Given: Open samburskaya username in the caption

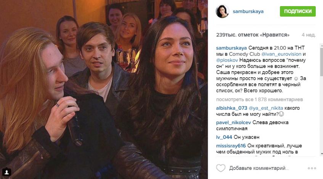Looking at the screenshot, I should pos(231,48).
